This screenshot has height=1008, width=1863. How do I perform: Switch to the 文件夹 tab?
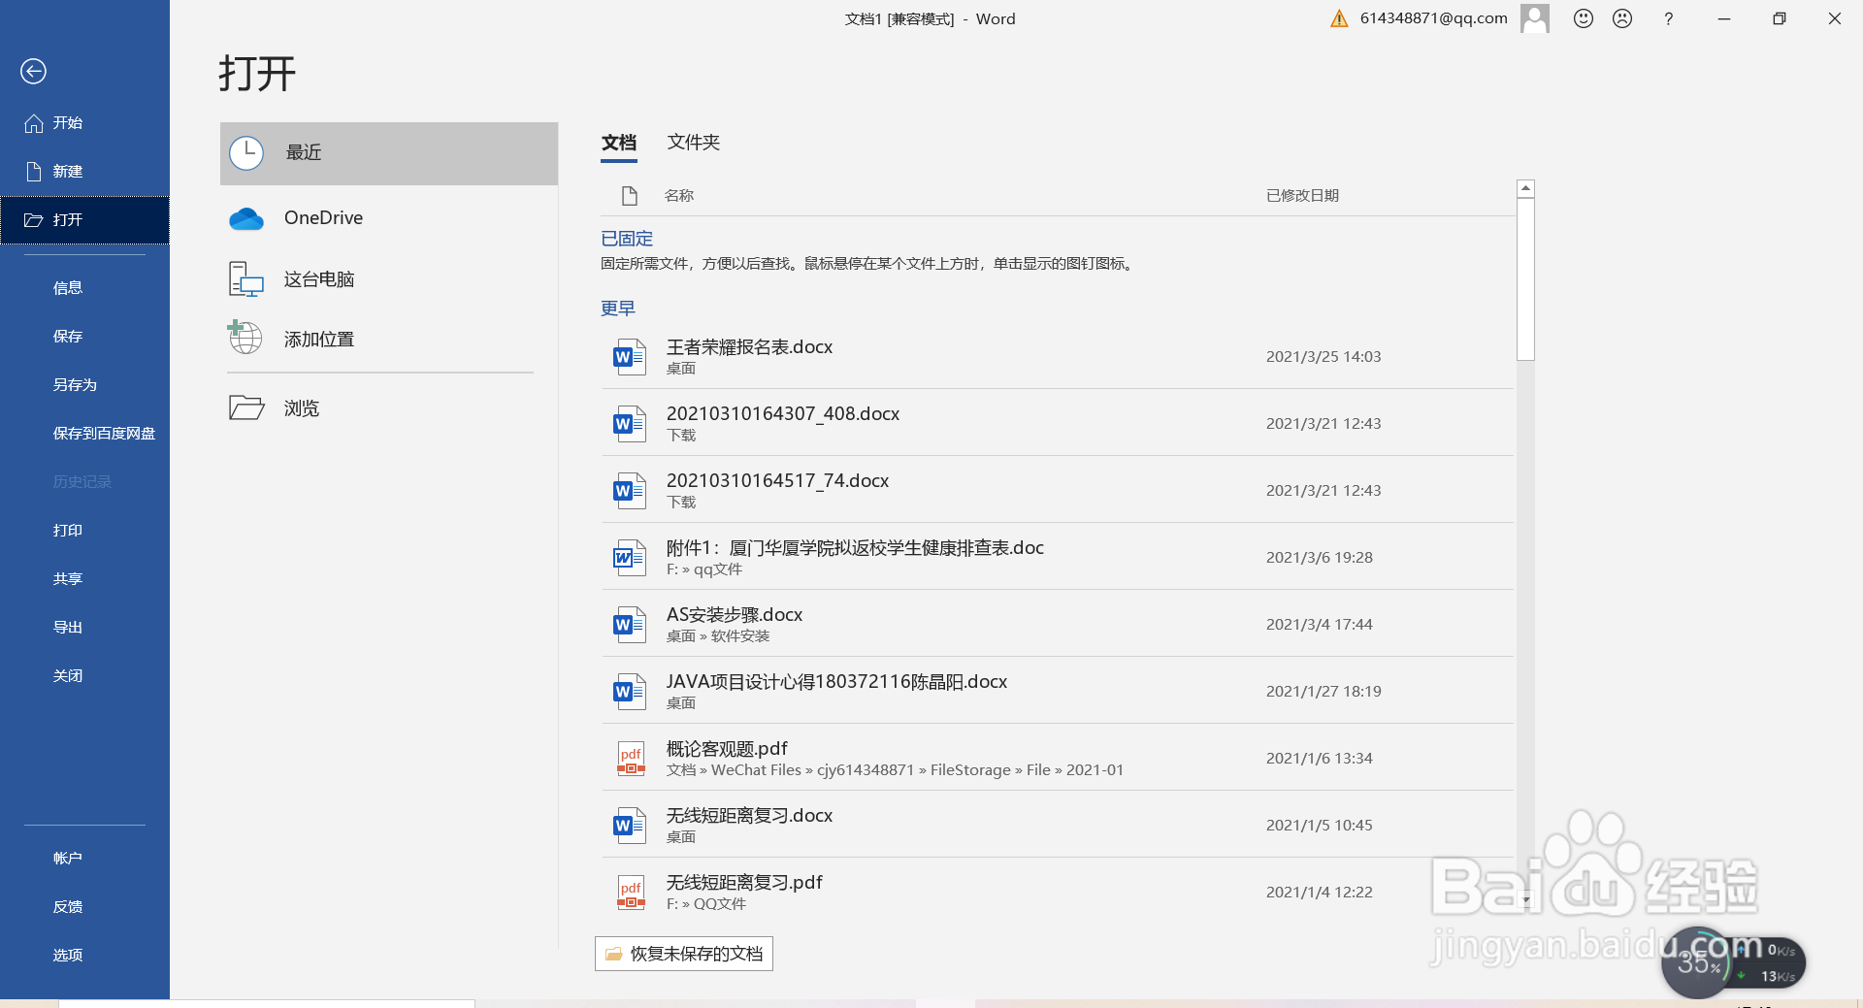click(x=693, y=142)
